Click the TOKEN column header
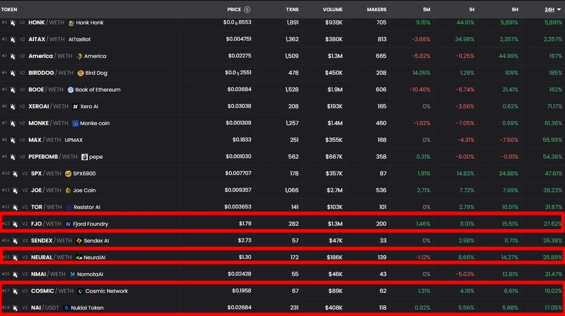The height and width of the screenshot is (316, 565). [9, 9]
